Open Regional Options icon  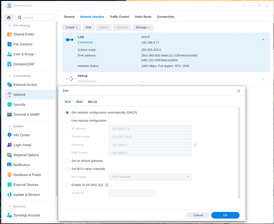tap(9, 155)
